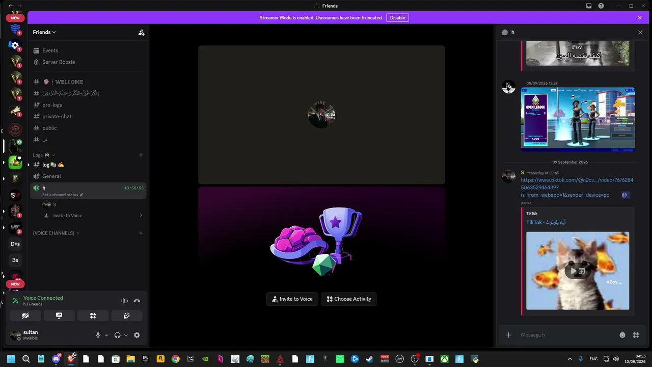Open activities rocket-grid icon in voice panel

pos(93,316)
